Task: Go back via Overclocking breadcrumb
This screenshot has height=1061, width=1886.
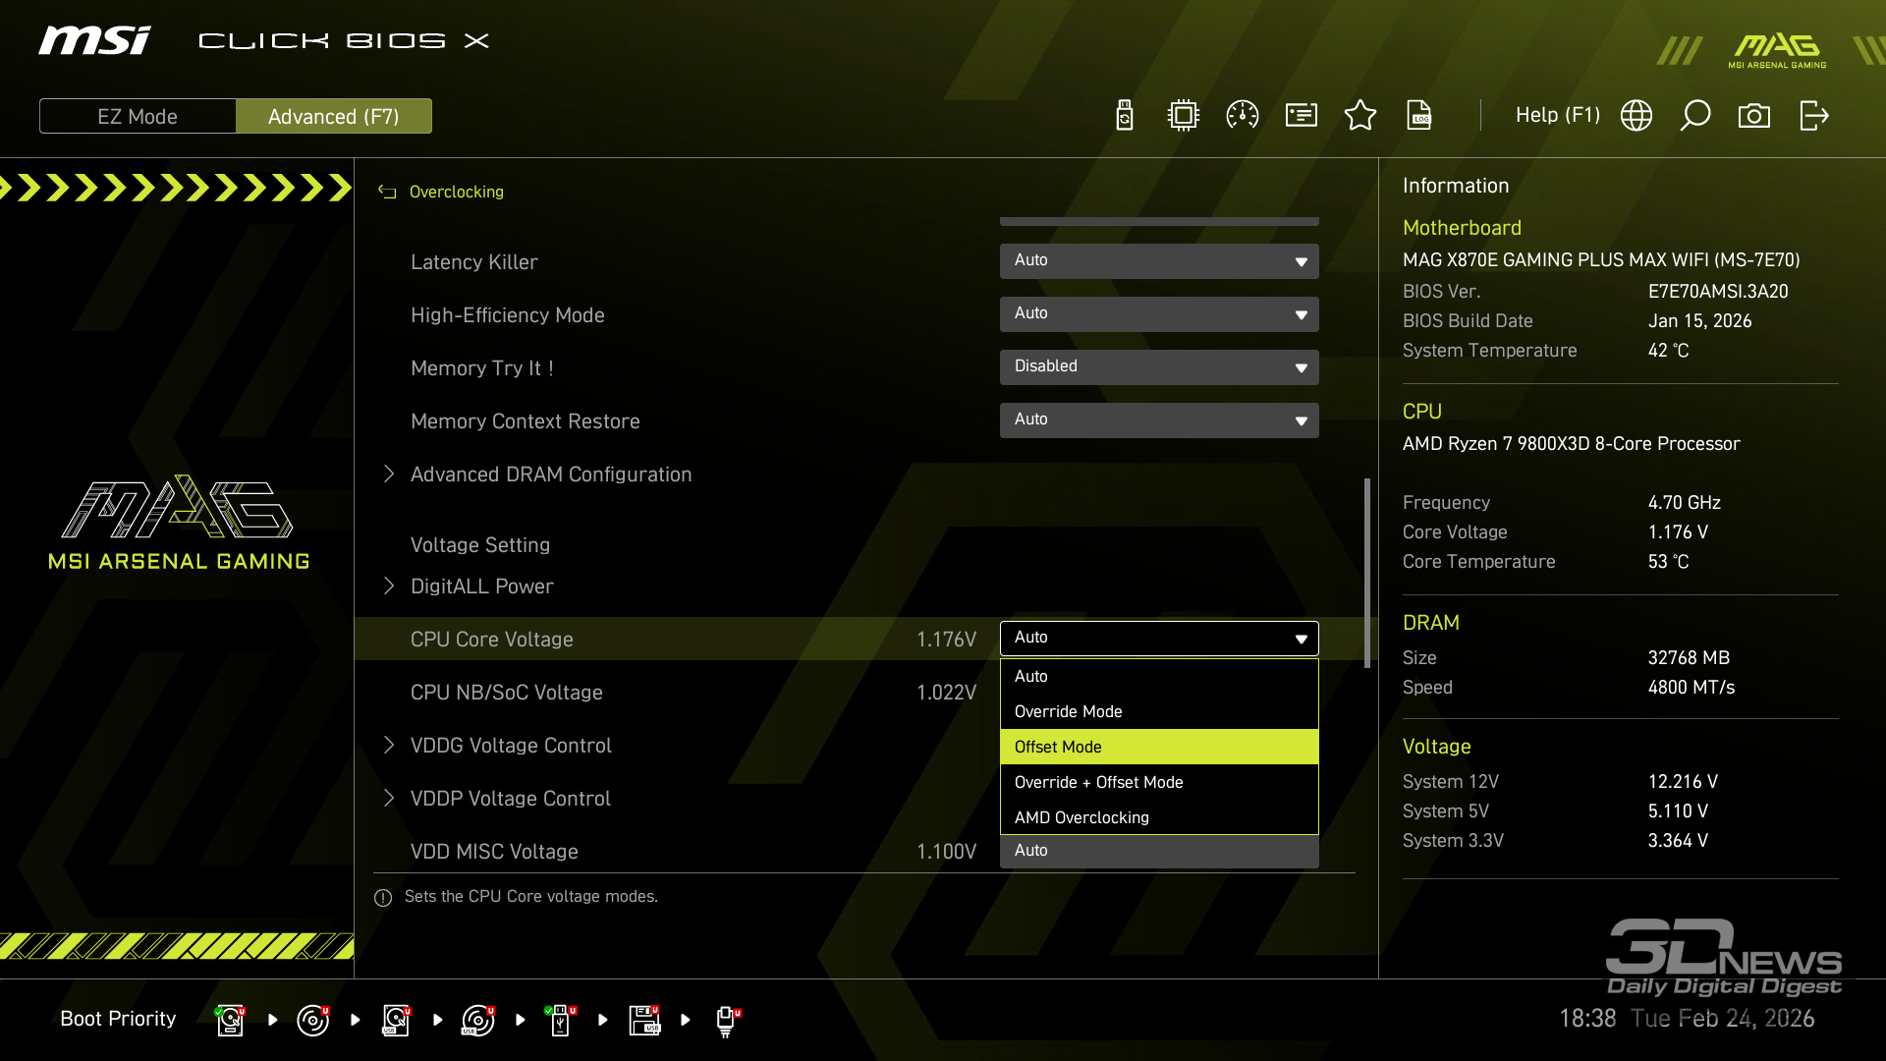Action: pos(455,193)
